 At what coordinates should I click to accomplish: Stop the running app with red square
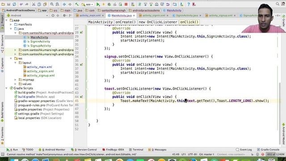pyautogui.click(x=126, y=4)
